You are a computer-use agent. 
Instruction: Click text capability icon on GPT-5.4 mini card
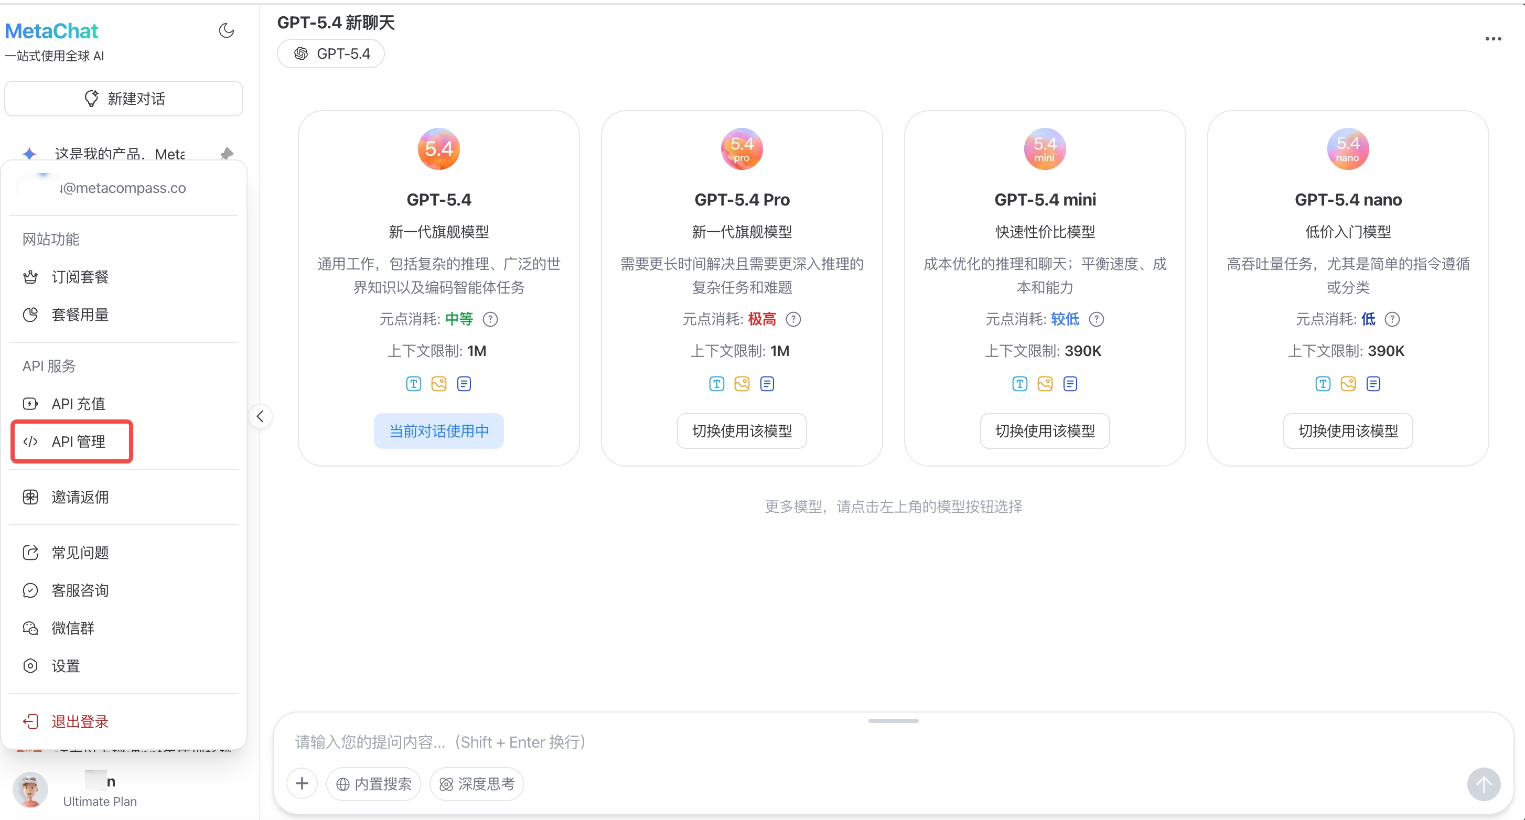(1020, 384)
